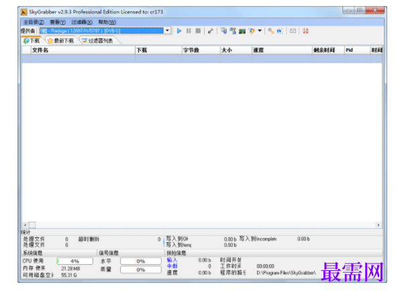The width and height of the screenshot is (396, 293).
Task: Switch to the 下载 tab
Action: [32, 41]
